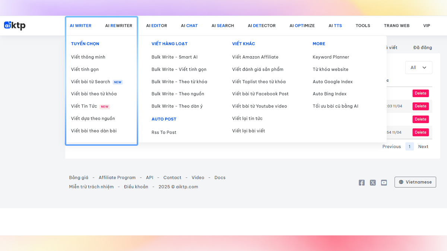Open the Docs footer link
Viewport: 447px width, 251px height.
(x=220, y=178)
